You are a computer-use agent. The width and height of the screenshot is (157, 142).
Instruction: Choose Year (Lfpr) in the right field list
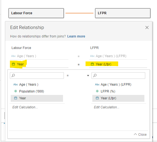[x=118, y=98]
